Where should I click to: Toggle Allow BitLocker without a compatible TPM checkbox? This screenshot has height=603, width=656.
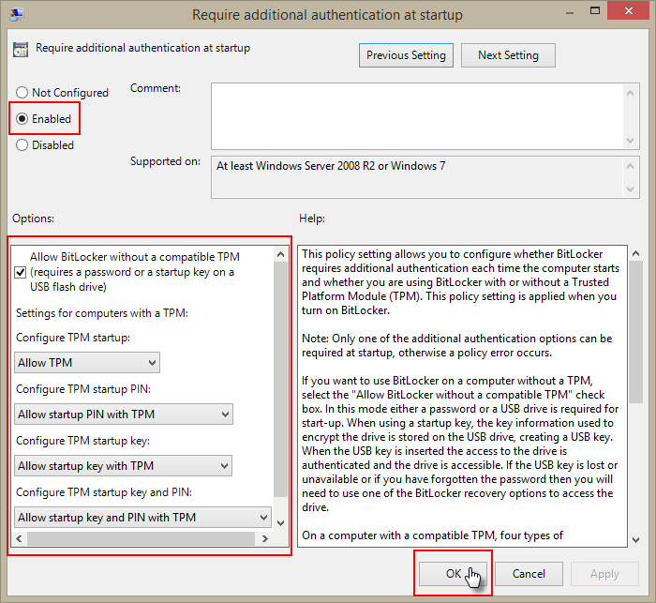tap(21, 273)
